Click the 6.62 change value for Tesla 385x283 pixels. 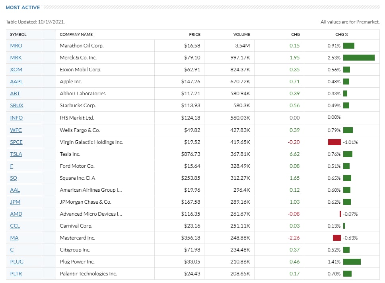point(295,154)
